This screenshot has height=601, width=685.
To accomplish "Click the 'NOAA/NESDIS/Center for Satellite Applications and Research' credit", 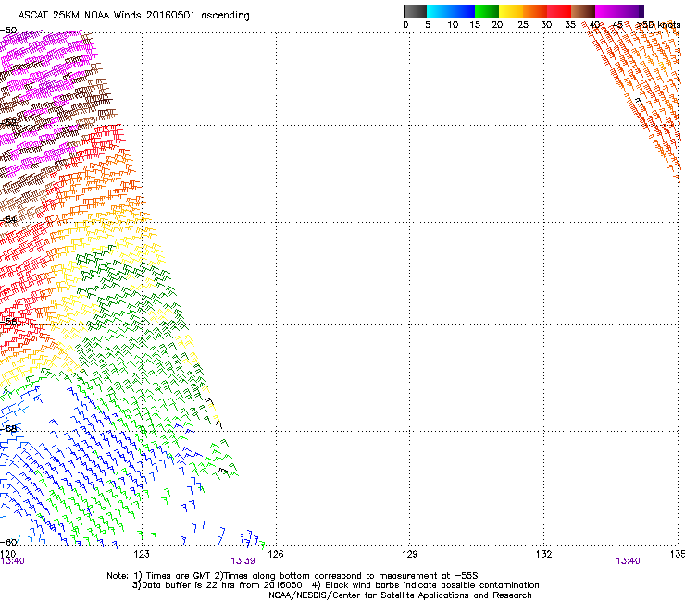I will [x=400, y=595].
